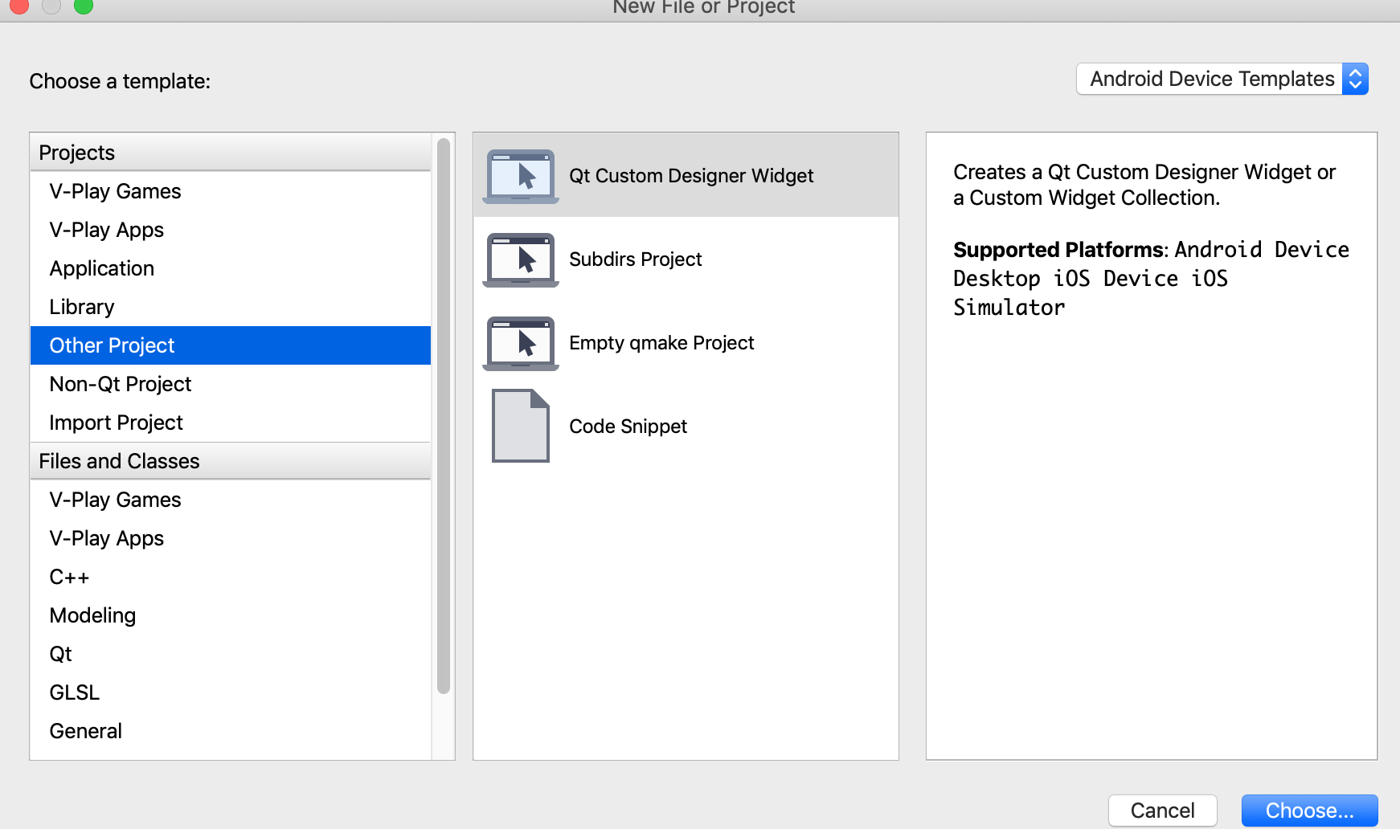Click the Code Snippet file icon
1400x829 pixels.
[x=521, y=426]
